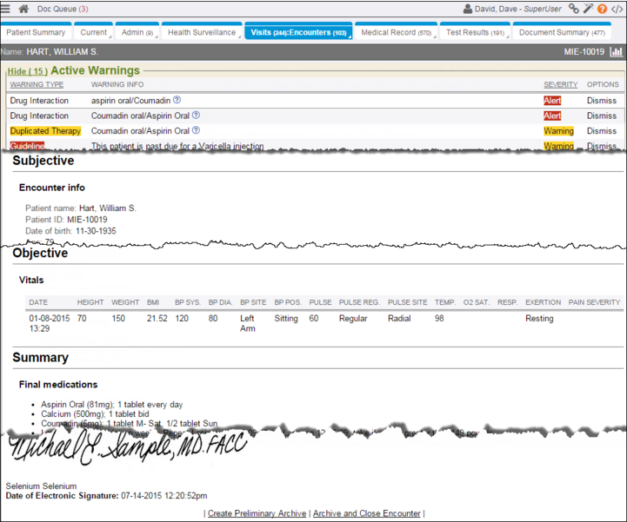Click patient ID MIE-10019 in header bar
Image resolution: width=627 pixels, height=522 pixels.
[x=584, y=51]
